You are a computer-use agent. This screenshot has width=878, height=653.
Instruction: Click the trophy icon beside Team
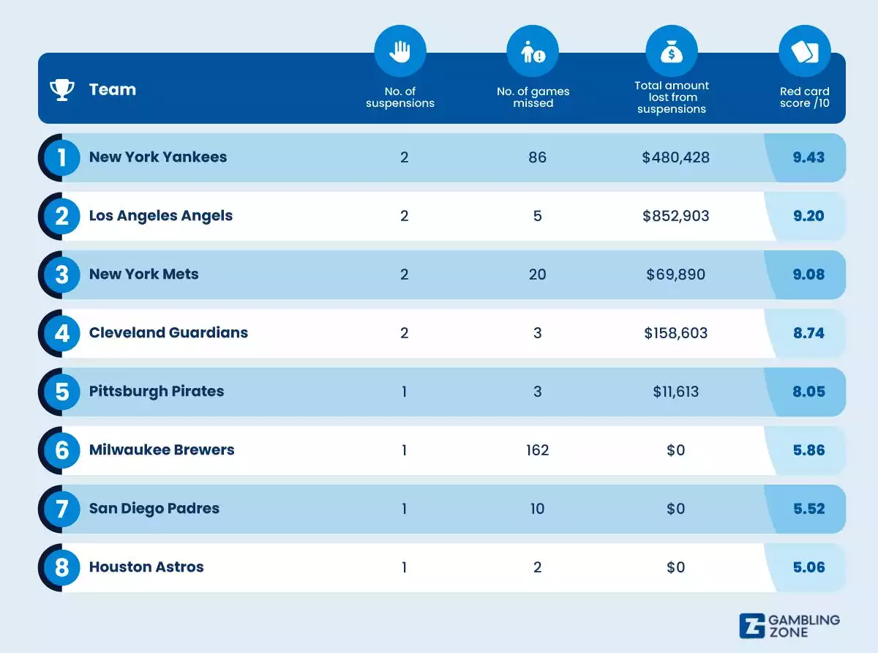(62, 90)
